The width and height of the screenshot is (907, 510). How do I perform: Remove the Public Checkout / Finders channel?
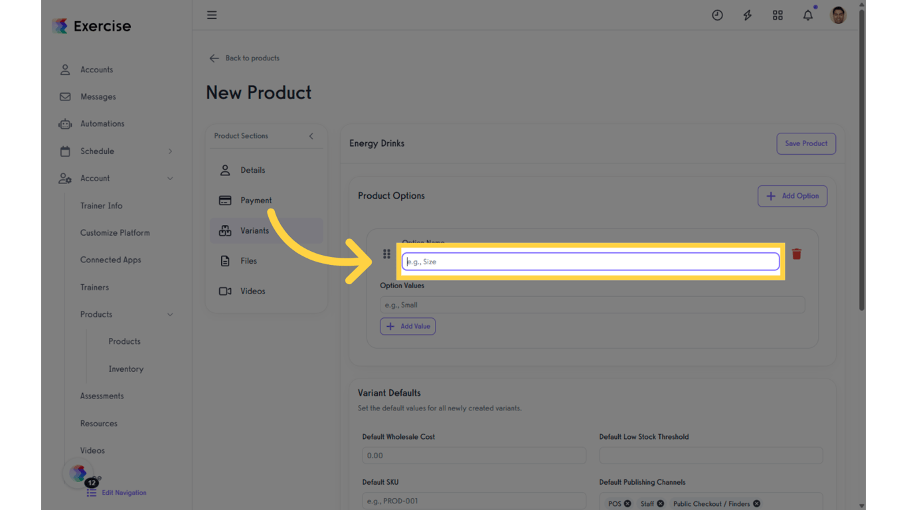(x=756, y=503)
